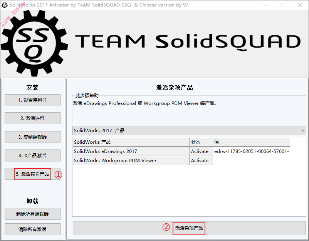This screenshot has width=309, height=241.
Task: Minimize the Activator window
Action: click(265, 5)
